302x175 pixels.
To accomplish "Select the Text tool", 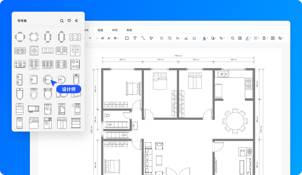I will click(x=135, y=38).
